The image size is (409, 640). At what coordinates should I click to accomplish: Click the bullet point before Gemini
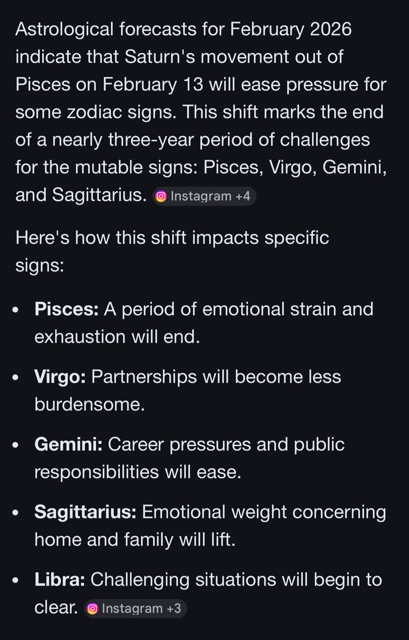[x=15, y=445]
